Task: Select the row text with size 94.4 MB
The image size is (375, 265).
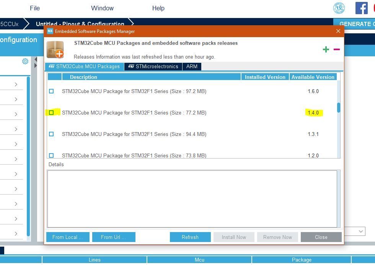Action: pos(134,134)
